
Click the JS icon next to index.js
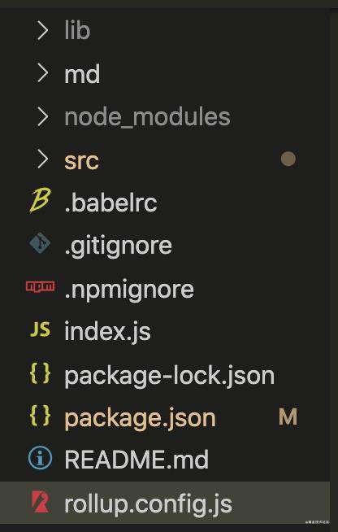pos(40,329)
